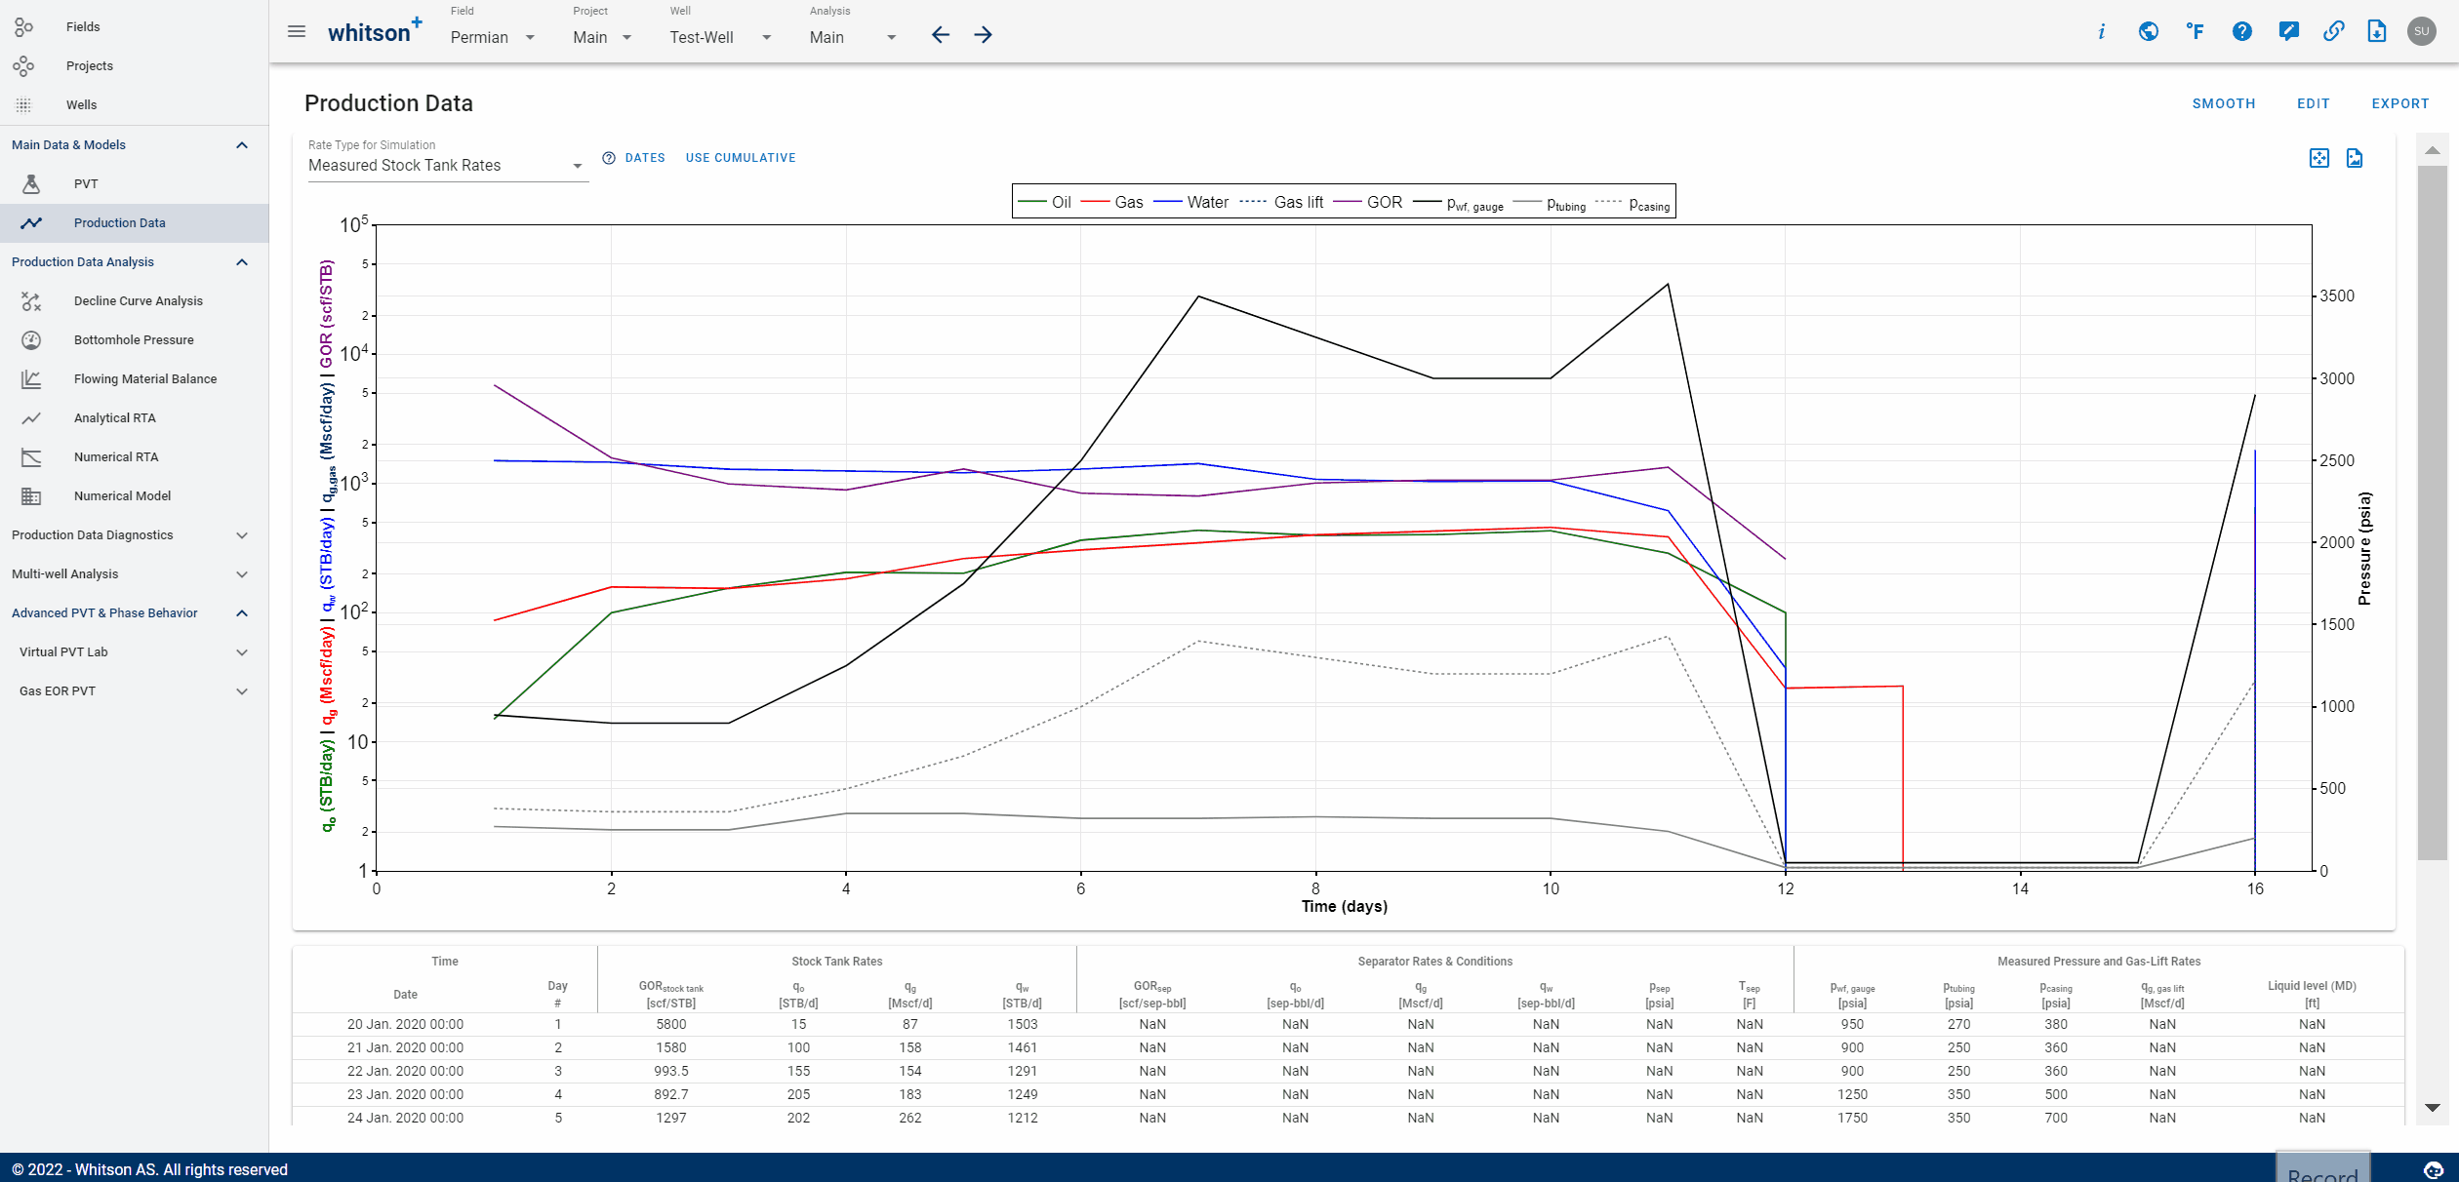Open the hamburger menu icon
This screenshot has height=1182, width=2459.
click(x=297, y=32)
